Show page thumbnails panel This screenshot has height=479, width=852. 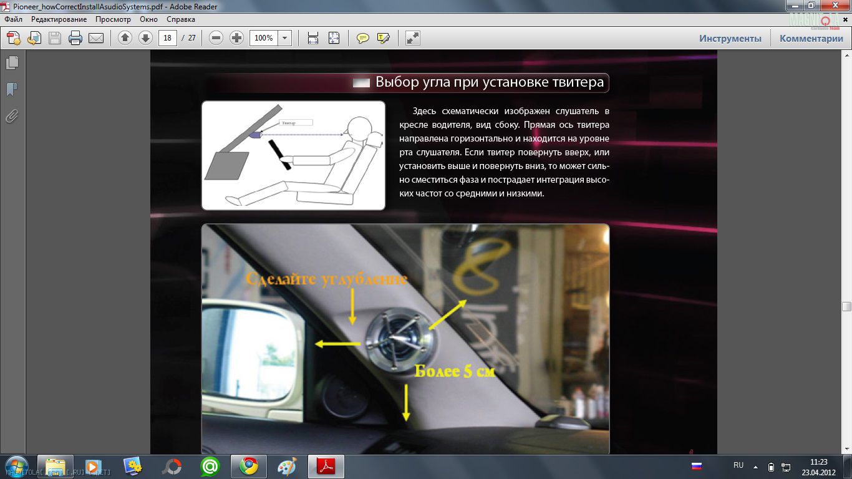point(12,63)
